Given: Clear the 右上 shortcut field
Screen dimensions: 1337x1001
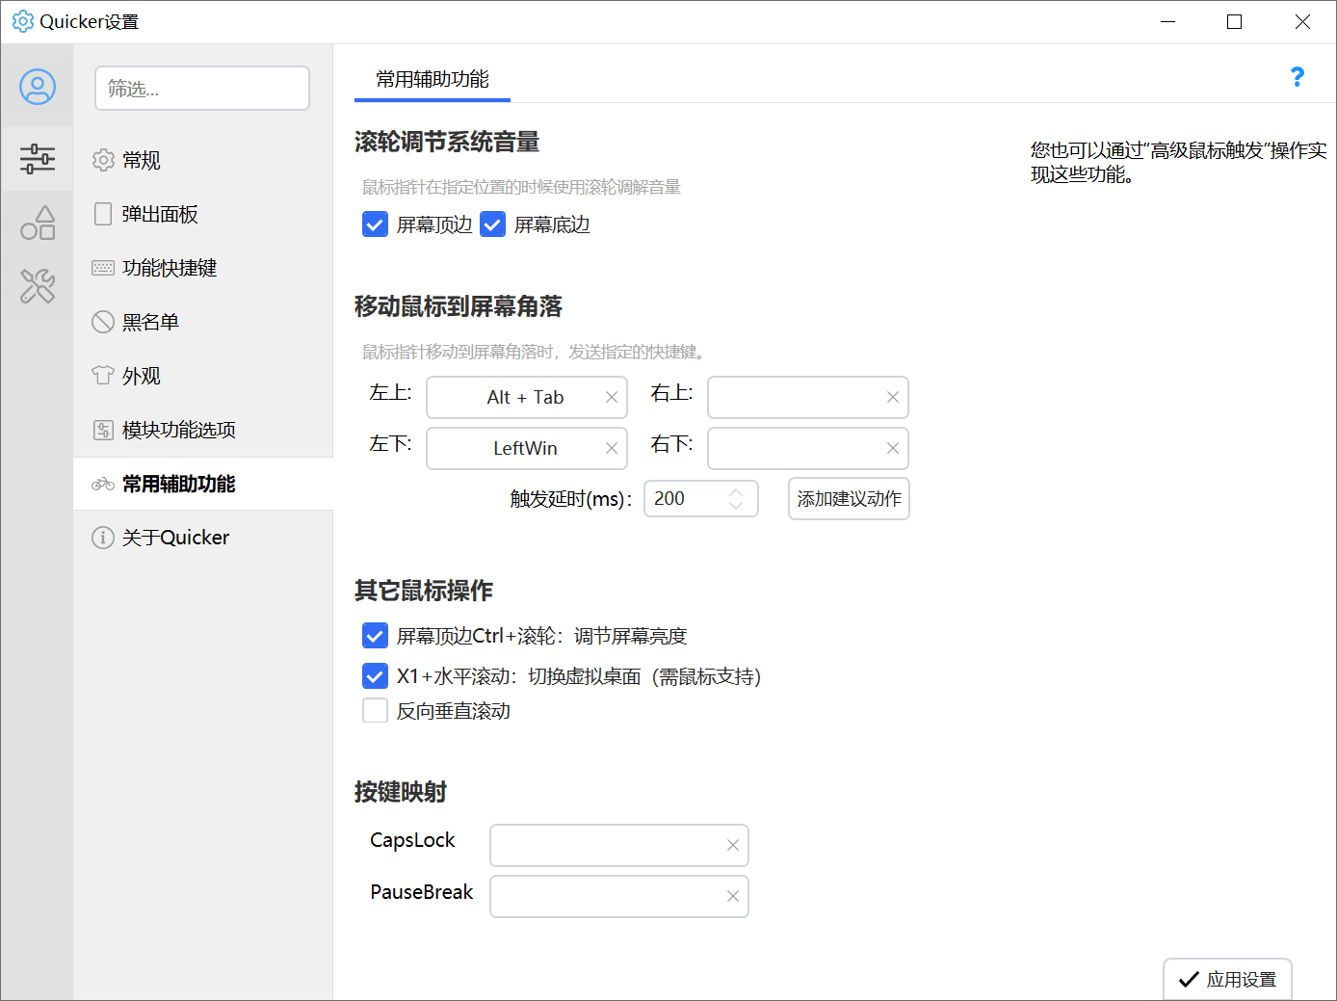Looking at the screenshot, I should 893,397.
